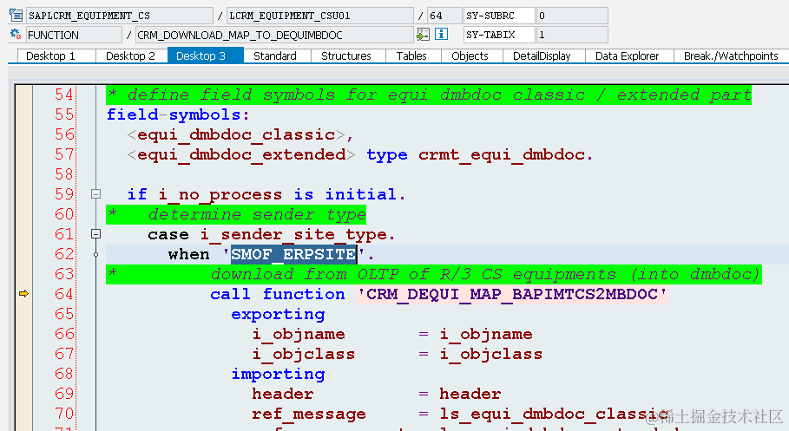Switch to the Desktop 2 tab

[x=130, y=56]
